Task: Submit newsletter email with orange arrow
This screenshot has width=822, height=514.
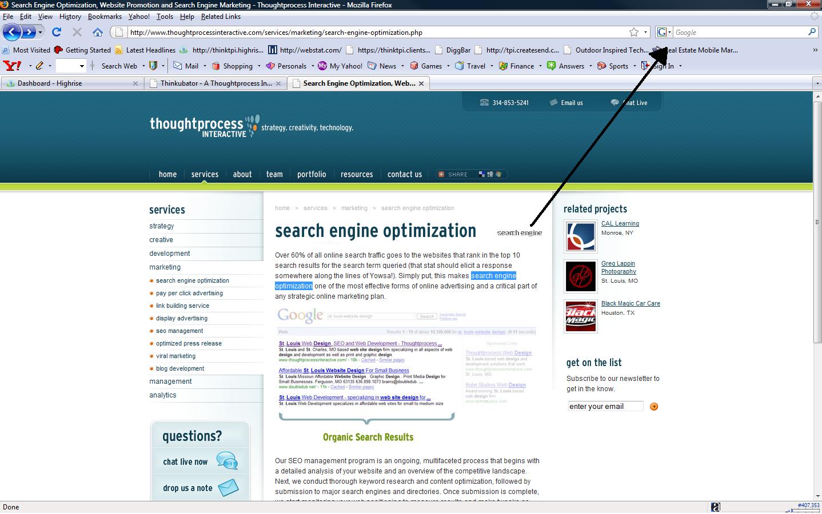Action: pos(654,407)
